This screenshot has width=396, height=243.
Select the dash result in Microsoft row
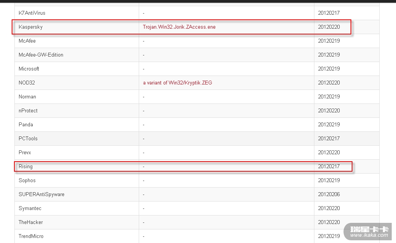144,69
